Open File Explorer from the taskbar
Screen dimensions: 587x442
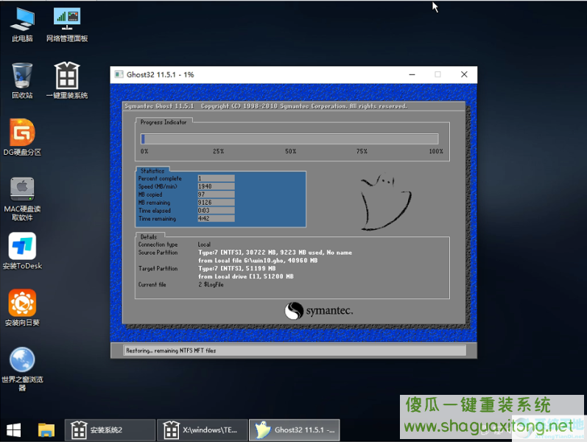(46, 430)
